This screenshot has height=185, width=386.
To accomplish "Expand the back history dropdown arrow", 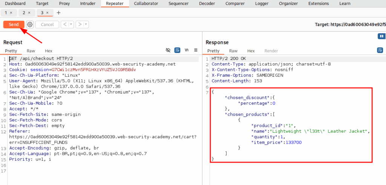I will [71, 24].
